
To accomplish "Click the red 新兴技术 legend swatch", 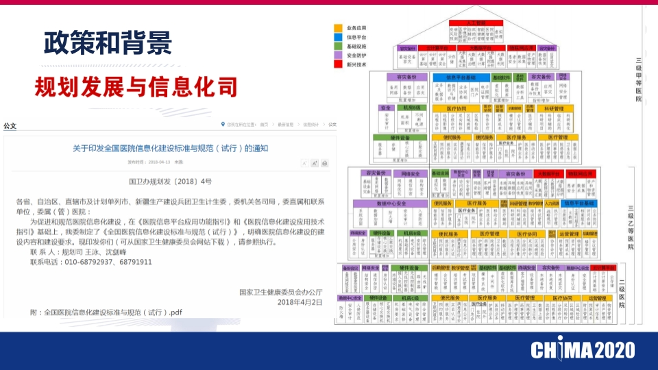I will 338,64.
